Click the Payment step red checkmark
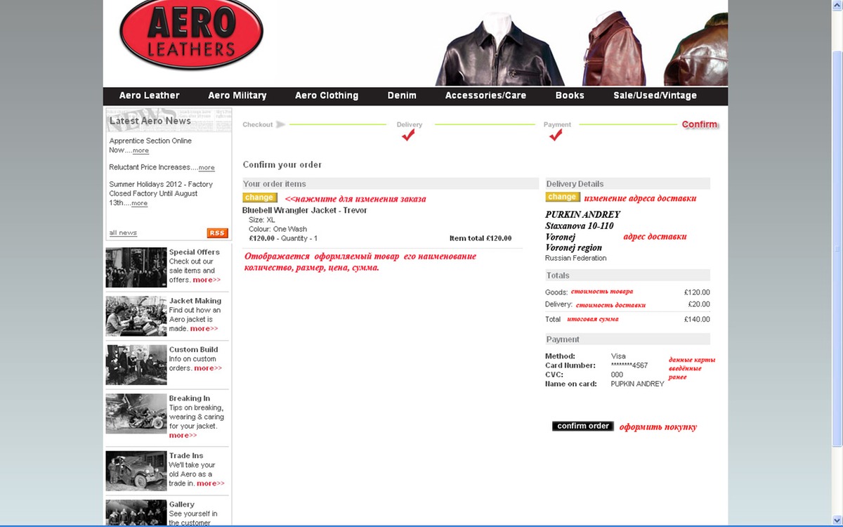The width and height of the screenshot is (843, 527). (556, 136)
